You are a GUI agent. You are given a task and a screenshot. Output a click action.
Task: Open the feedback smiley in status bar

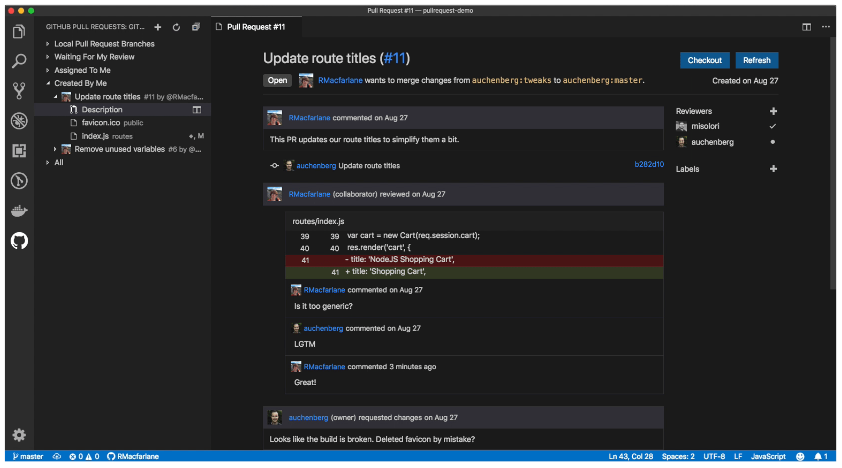(x=800, y=456)
